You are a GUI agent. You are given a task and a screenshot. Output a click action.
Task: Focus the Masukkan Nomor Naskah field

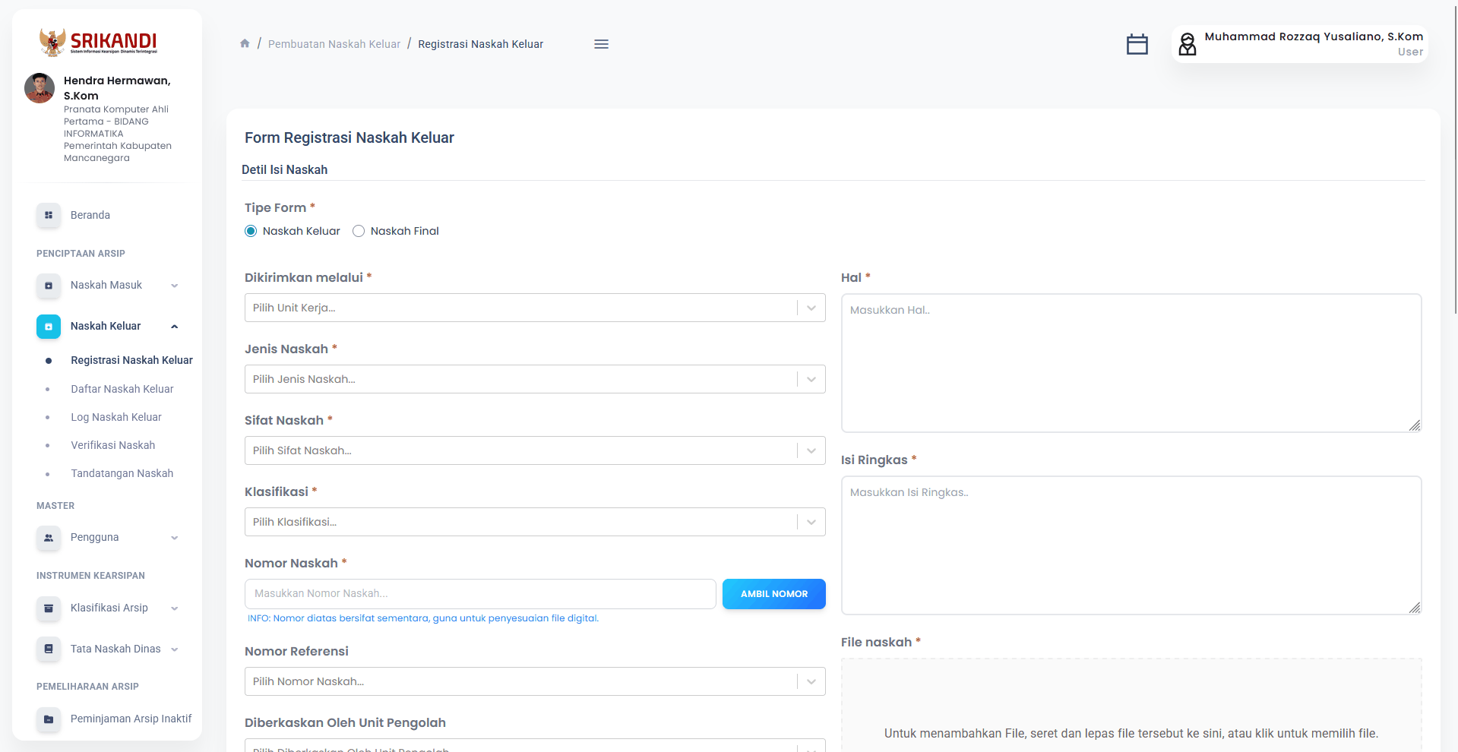(480, 594)
